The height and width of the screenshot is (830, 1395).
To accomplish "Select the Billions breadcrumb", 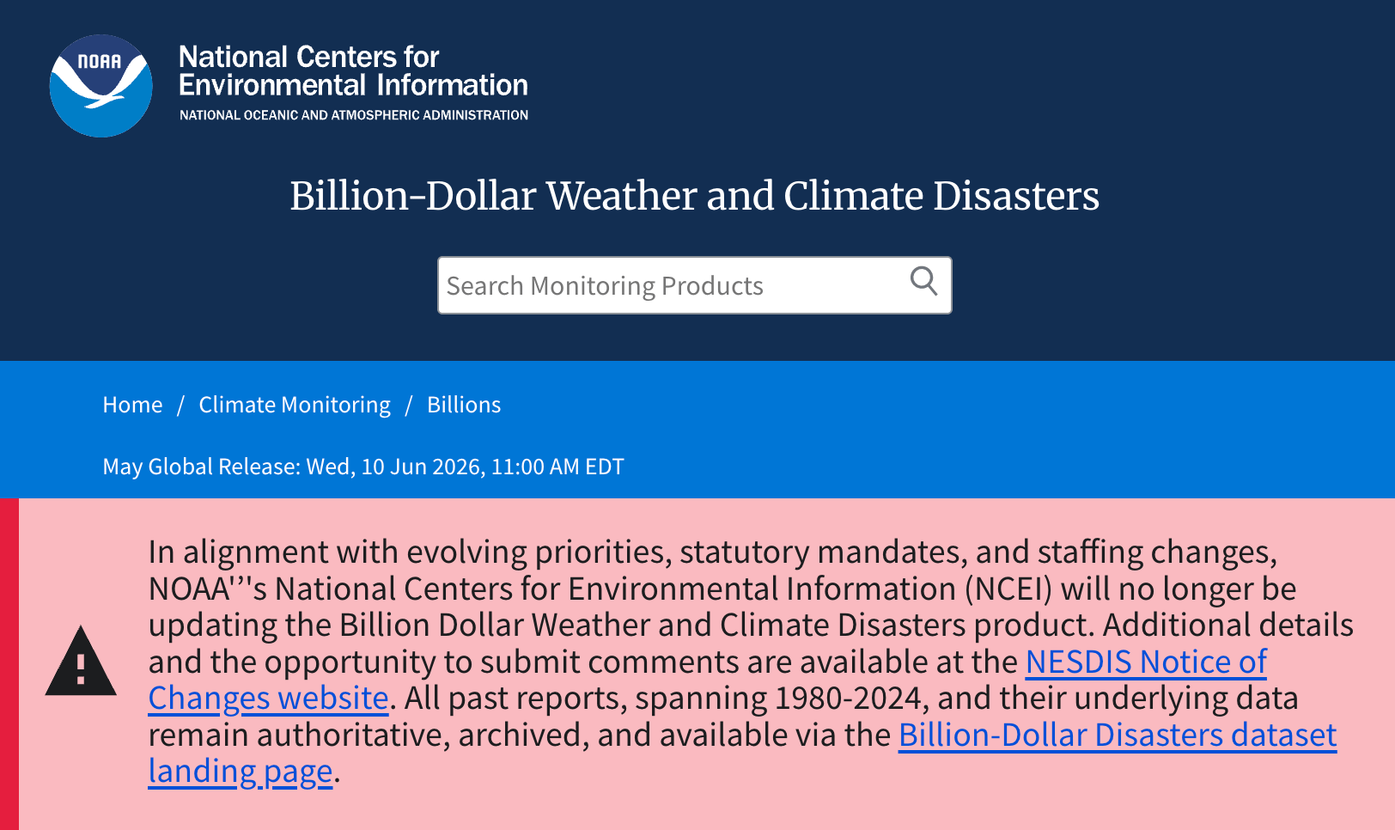I will [x=464, y=405].
